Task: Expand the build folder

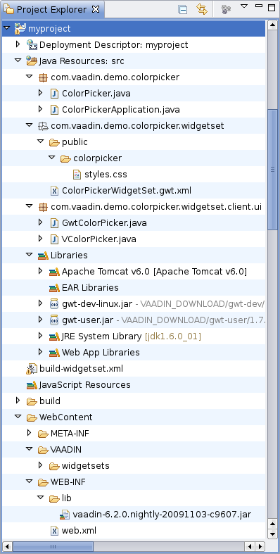Action: 18,401
